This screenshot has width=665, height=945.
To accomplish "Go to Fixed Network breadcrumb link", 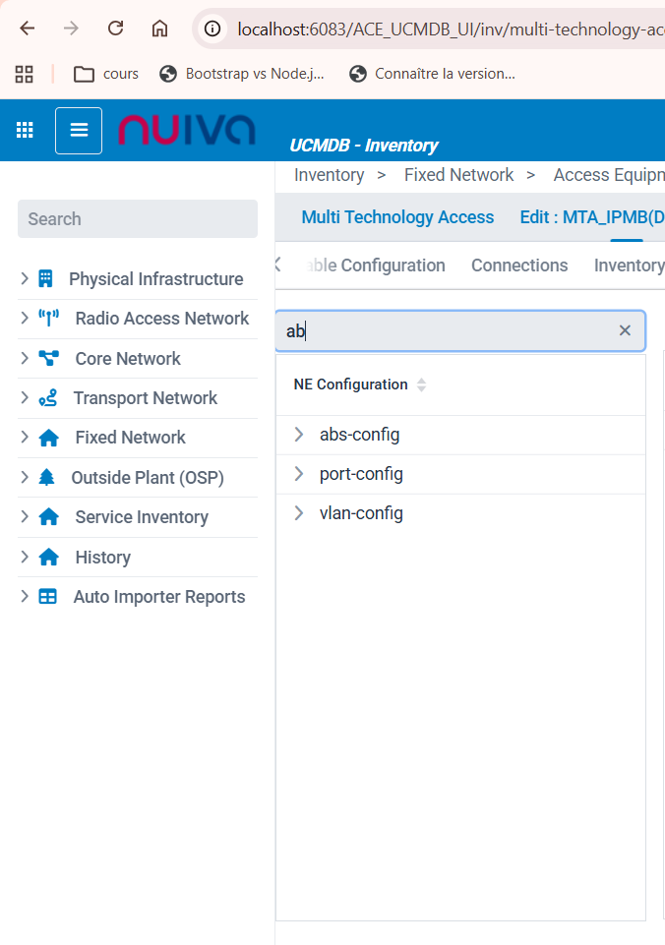I will [458, 175].
